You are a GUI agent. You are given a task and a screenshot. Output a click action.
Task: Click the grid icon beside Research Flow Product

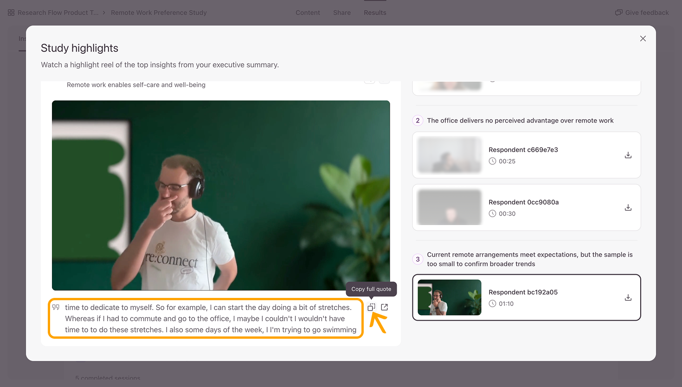click(x=11, y=13)
